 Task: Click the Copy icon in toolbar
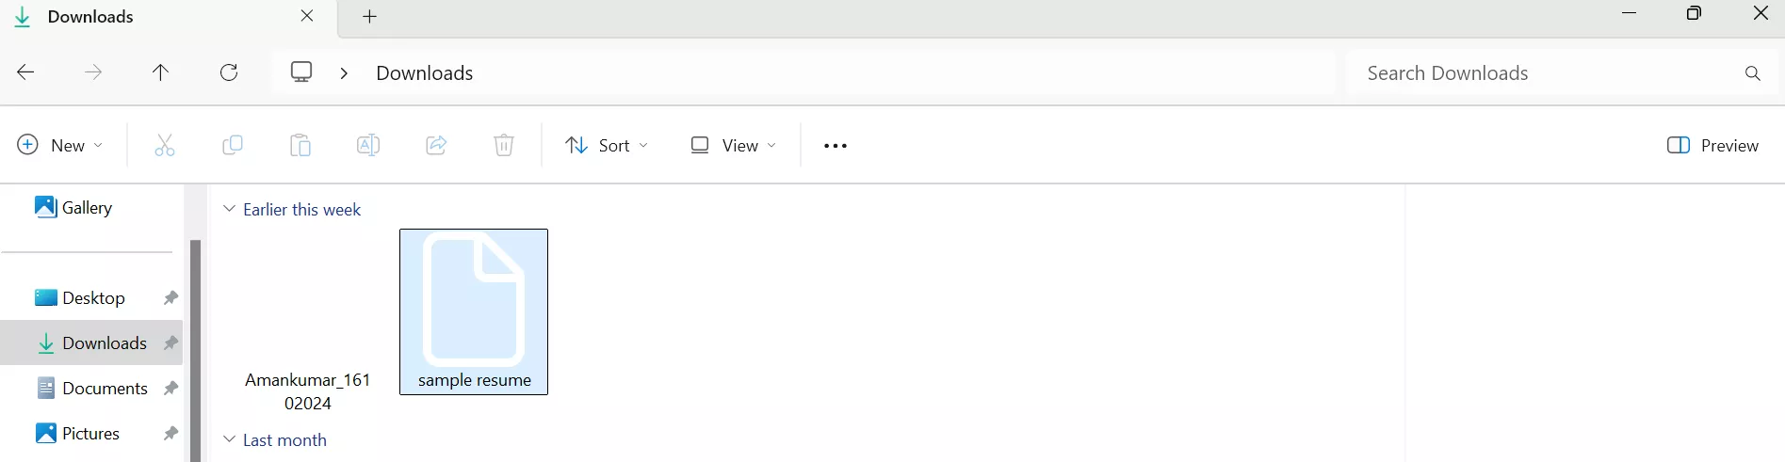(x=233, y=145)
